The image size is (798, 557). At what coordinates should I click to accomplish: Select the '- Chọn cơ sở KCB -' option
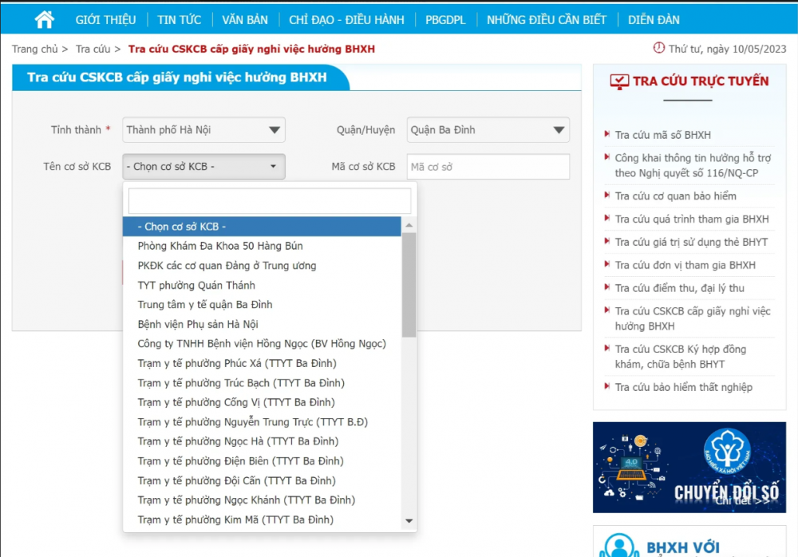[x=262, y=226]
